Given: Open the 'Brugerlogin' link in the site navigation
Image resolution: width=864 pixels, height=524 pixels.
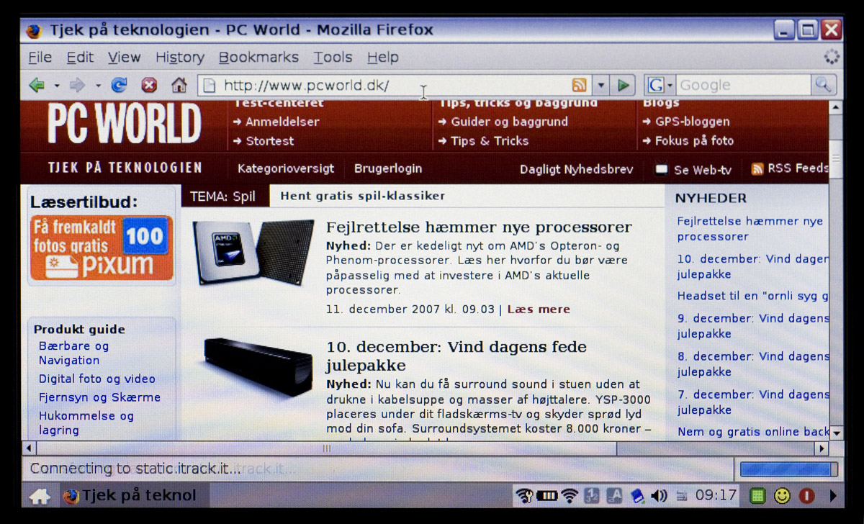Looking at the screenshot, I should click(388, 169).
